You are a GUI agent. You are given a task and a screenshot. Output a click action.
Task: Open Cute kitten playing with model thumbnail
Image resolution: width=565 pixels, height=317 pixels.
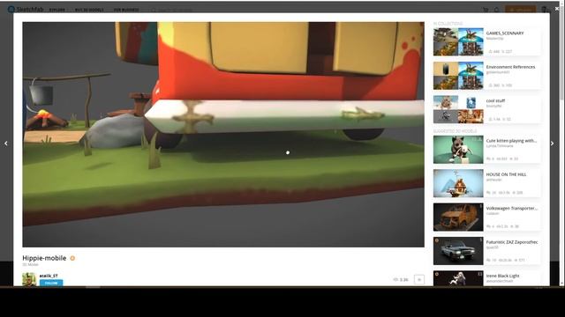(x=458, y=150)
